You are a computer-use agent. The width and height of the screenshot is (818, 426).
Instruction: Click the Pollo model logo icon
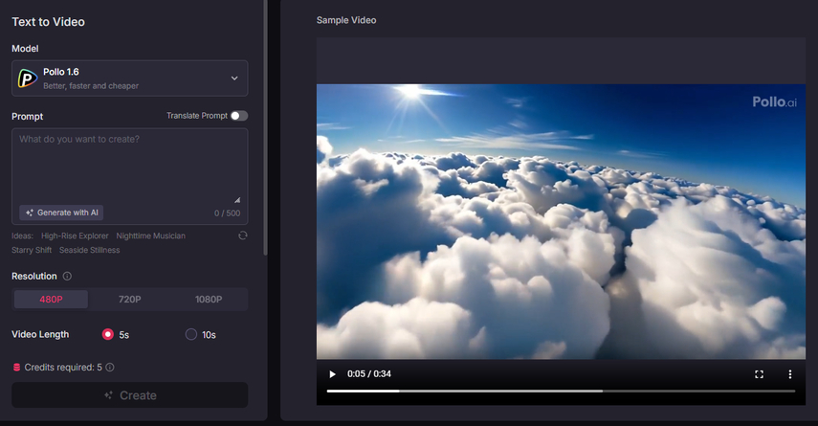click(x=28, y=78)
